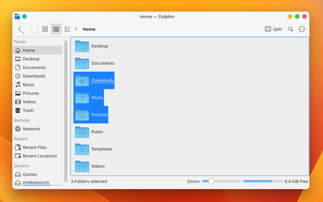
Task: Click the Pictures folder icon in file view
Action: point(82,115)
